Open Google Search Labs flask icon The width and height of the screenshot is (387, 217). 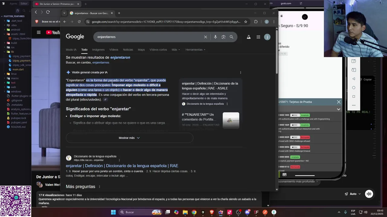249,37
